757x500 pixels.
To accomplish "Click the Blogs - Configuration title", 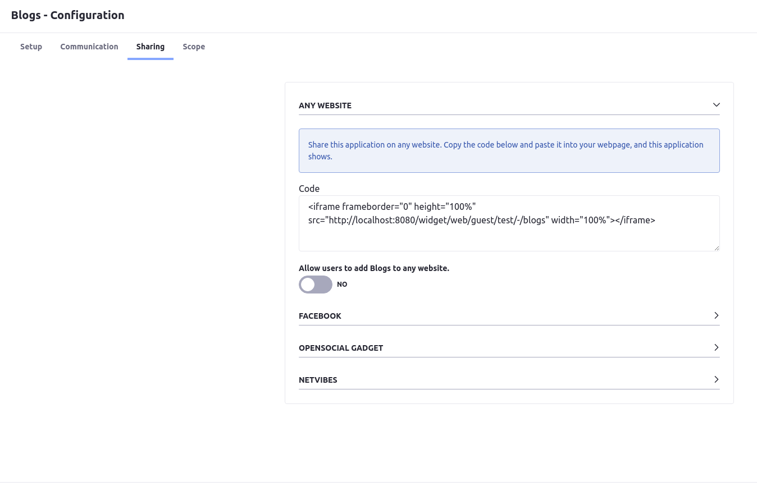I will 68,15.
